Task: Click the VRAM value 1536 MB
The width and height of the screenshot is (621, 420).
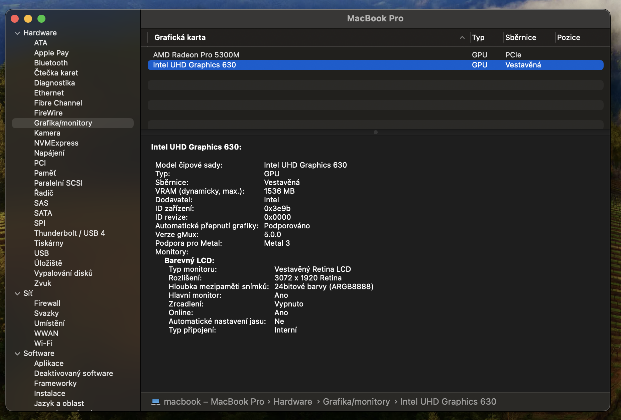Action: (x=279, y=191)
